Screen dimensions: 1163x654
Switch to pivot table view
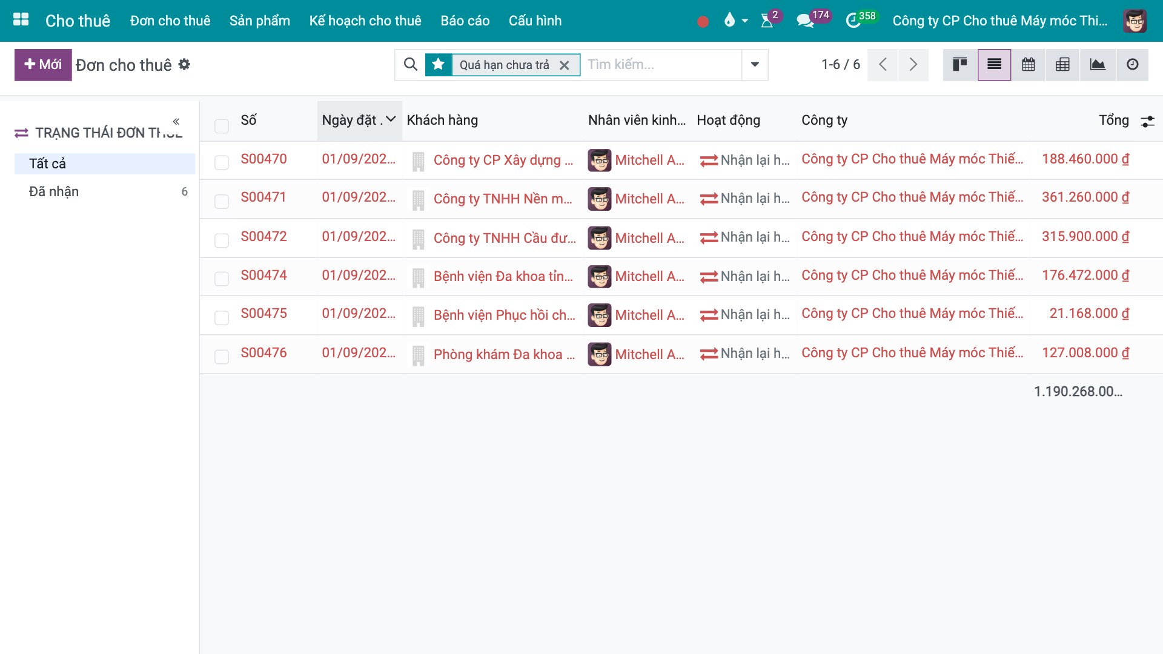[x=1062, y=65]
